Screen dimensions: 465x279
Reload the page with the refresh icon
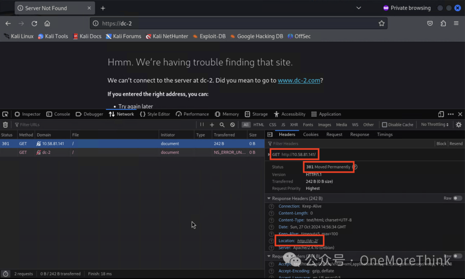click(34, 23)
